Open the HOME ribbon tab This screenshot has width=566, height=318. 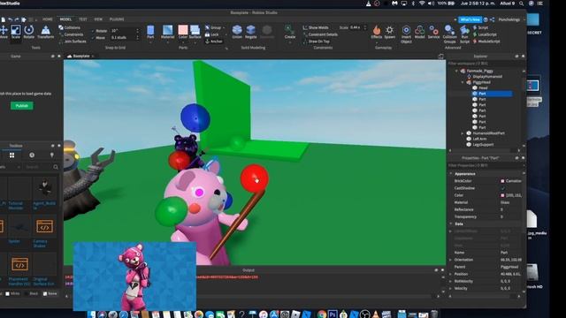(47, 19)
